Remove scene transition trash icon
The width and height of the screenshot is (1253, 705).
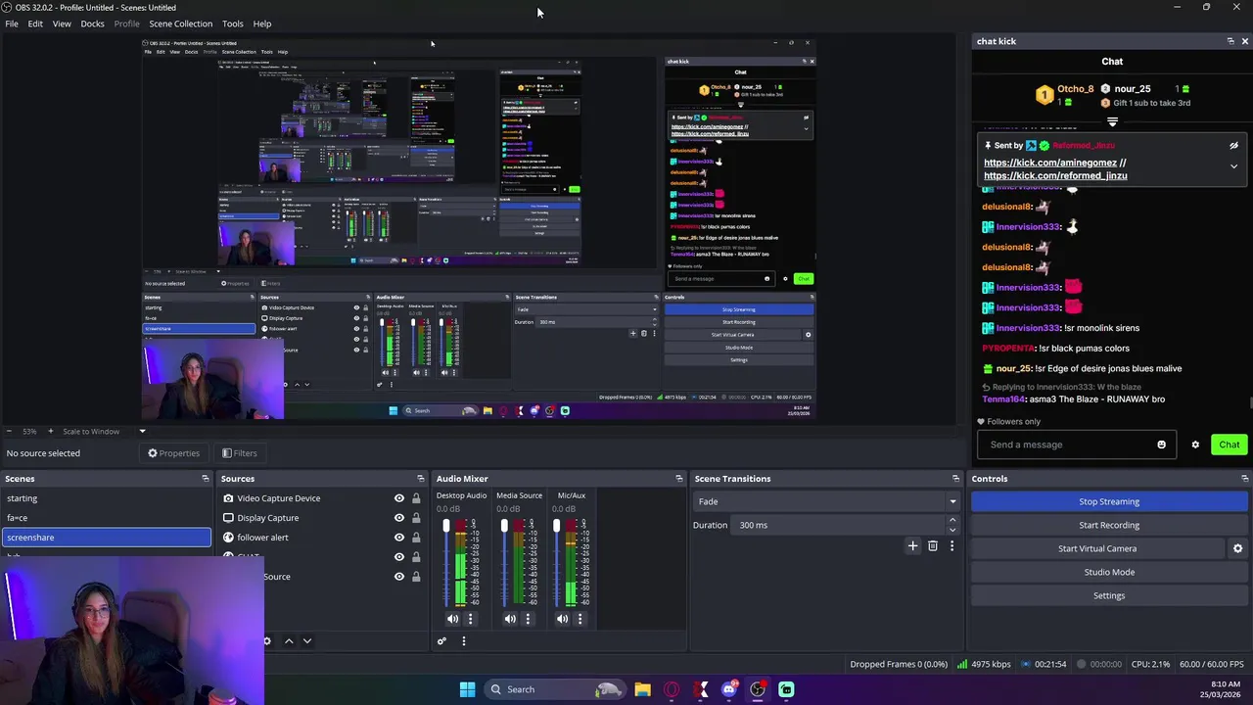point(932,546)
